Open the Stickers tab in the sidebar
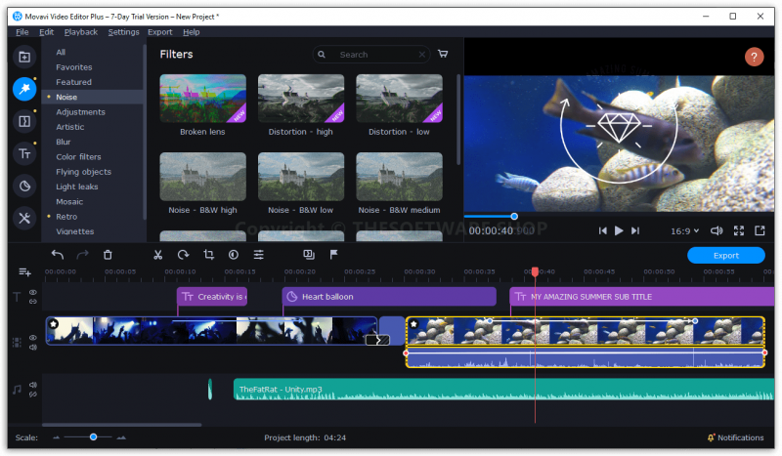This screenshot has width=782, height=456. pyautogui.click(x=24, y=186)
